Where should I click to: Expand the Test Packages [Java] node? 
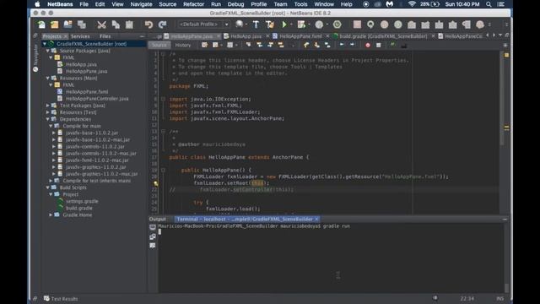coord(48,106)
